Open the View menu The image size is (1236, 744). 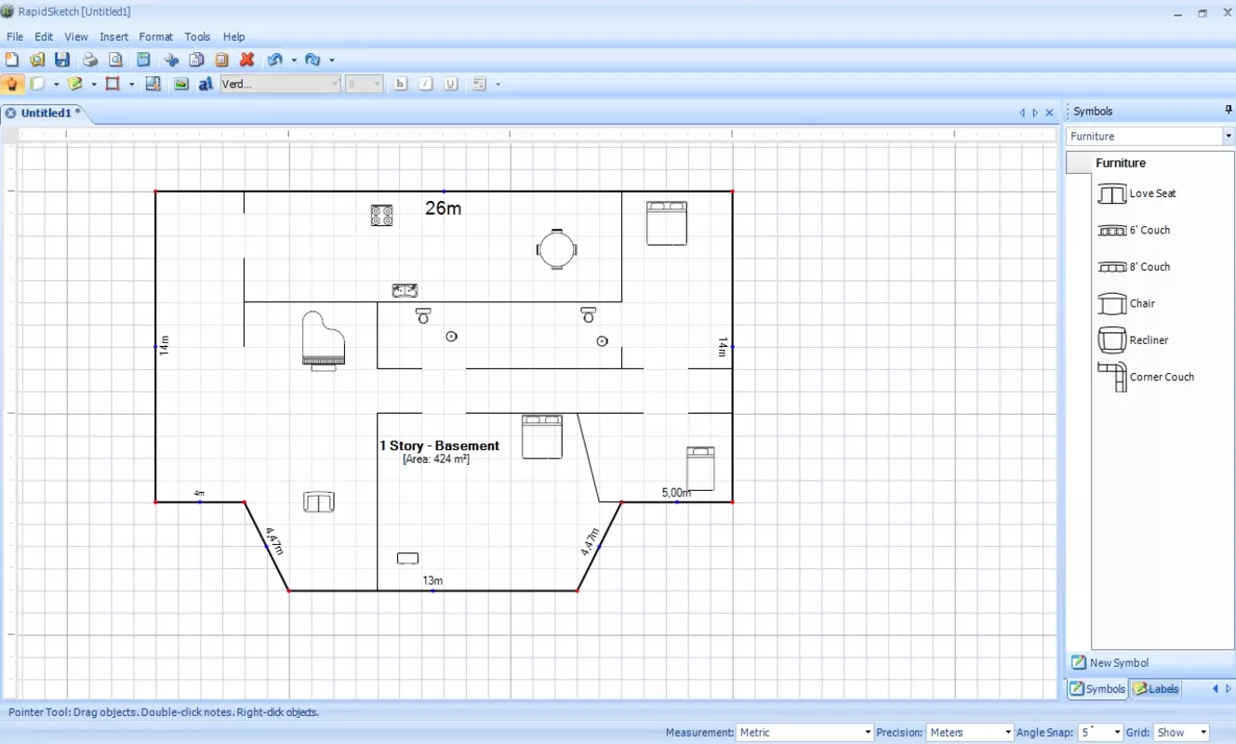click(76, 37)
